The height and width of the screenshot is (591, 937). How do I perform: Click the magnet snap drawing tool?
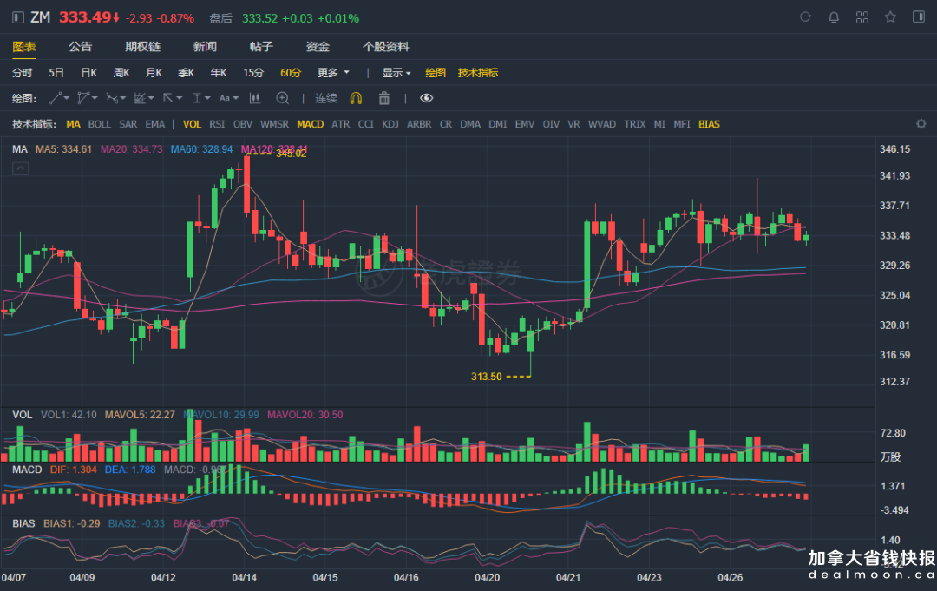coord(356,98)
